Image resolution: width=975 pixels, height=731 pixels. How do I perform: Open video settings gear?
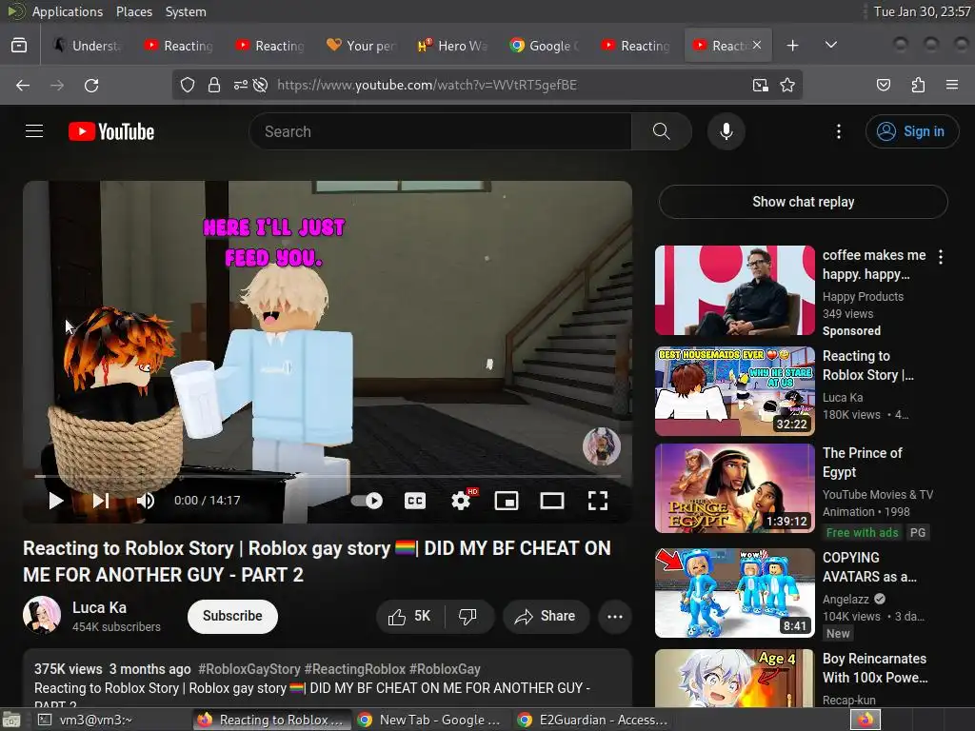[461, 501]
